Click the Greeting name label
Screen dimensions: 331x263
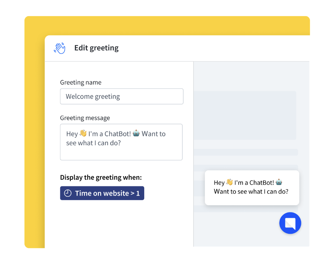81,82
